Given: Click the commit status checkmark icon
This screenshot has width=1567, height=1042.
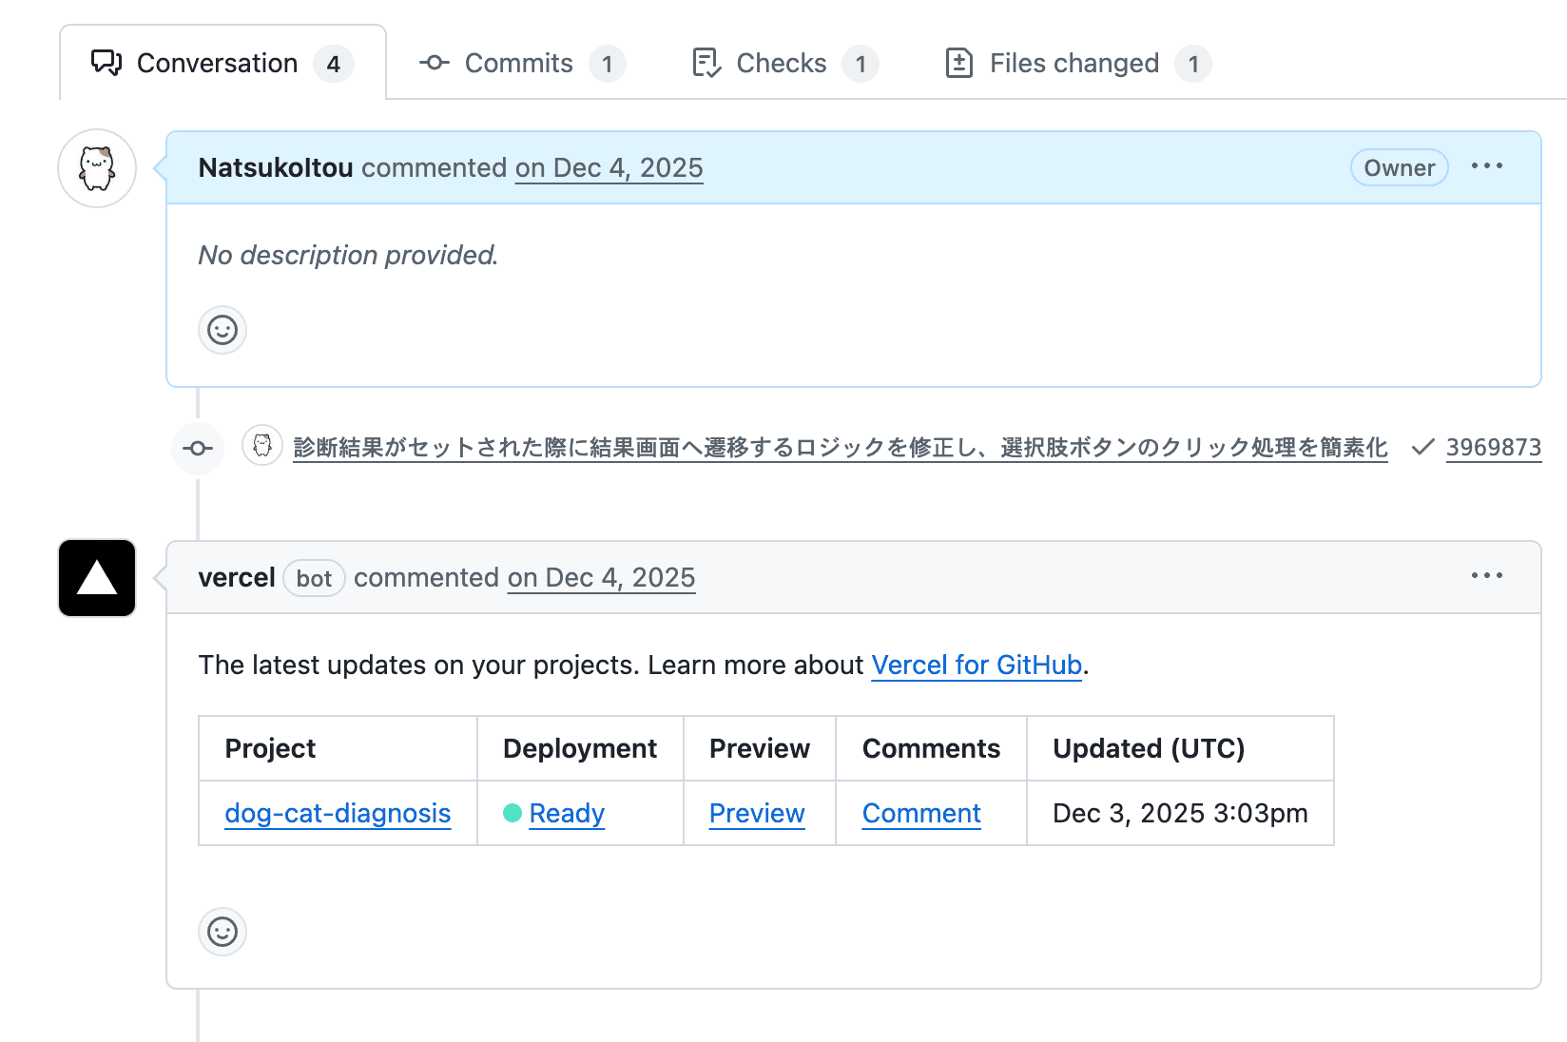Looking at the screenshot, I should 1422,447.
